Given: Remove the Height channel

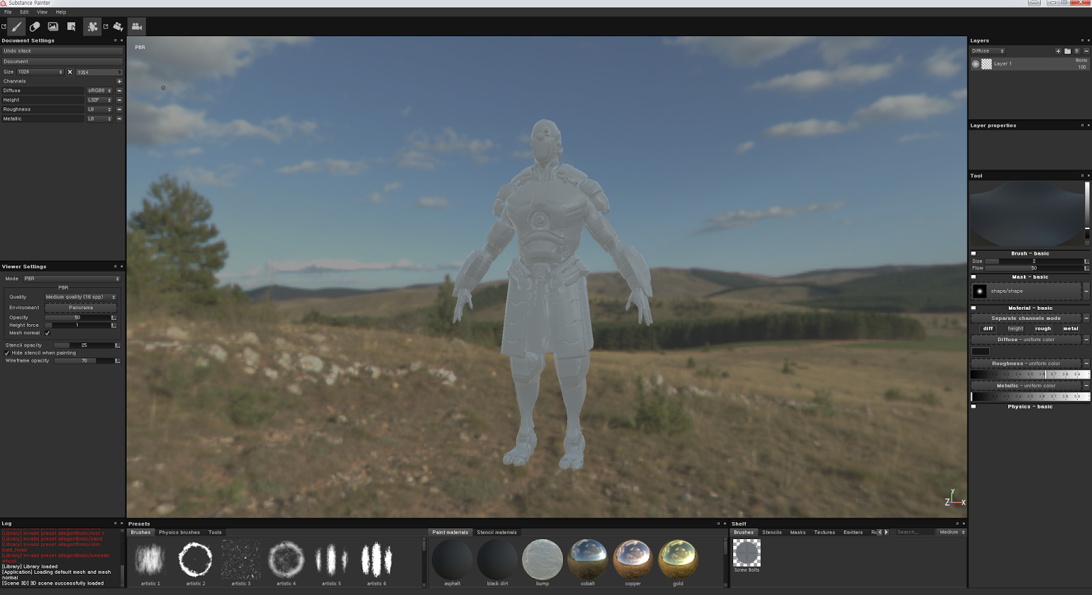Looking at the screenshot, I should pyautogui.click(x=119, y=100).
